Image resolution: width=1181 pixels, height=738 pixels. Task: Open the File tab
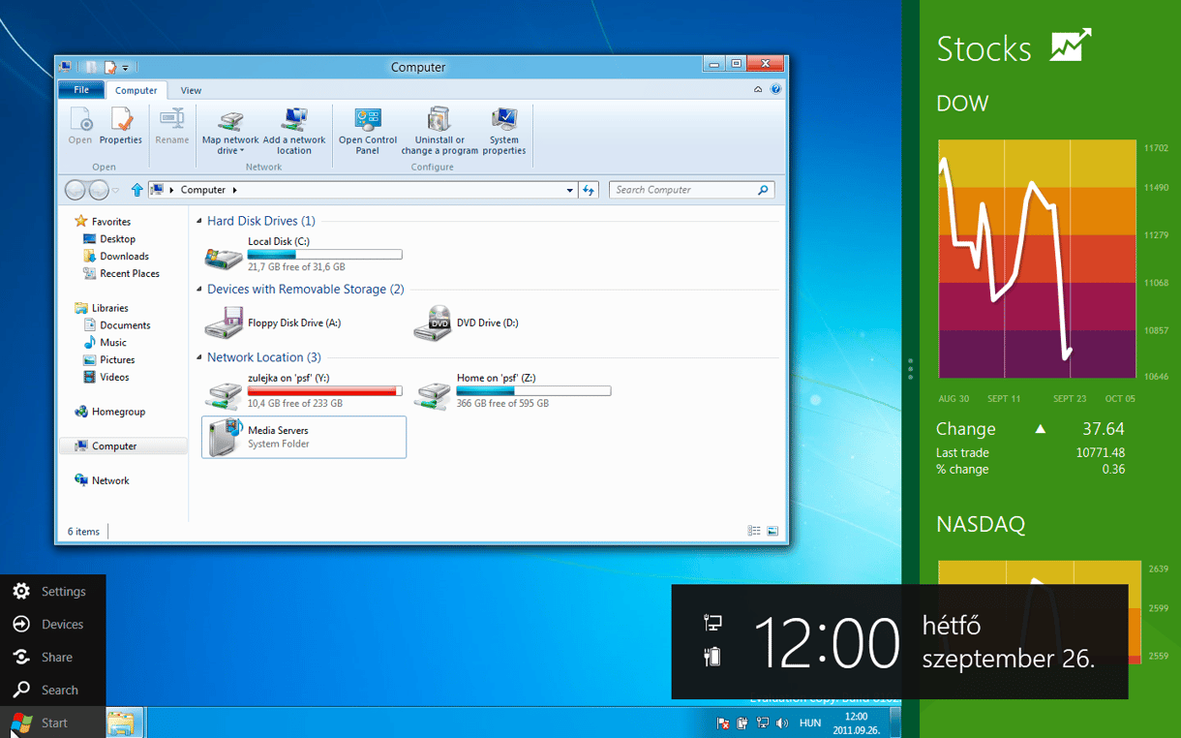tap(81, 90)
